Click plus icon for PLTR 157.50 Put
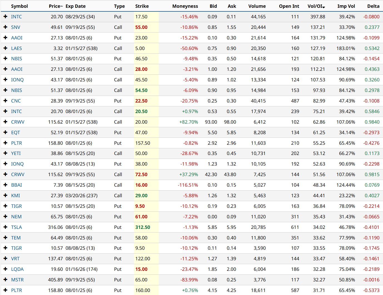 [5, 143]
